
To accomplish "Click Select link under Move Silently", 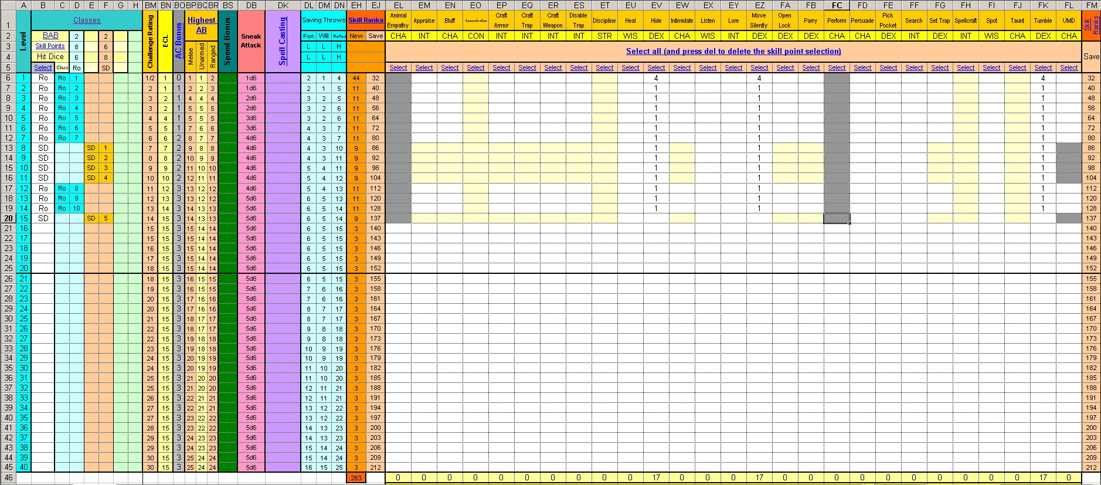I will tap(759, 68).
